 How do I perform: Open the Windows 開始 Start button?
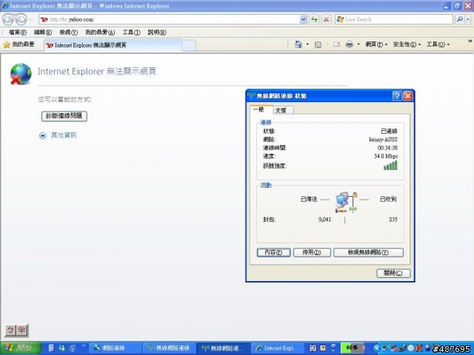[x=20, y=348]
